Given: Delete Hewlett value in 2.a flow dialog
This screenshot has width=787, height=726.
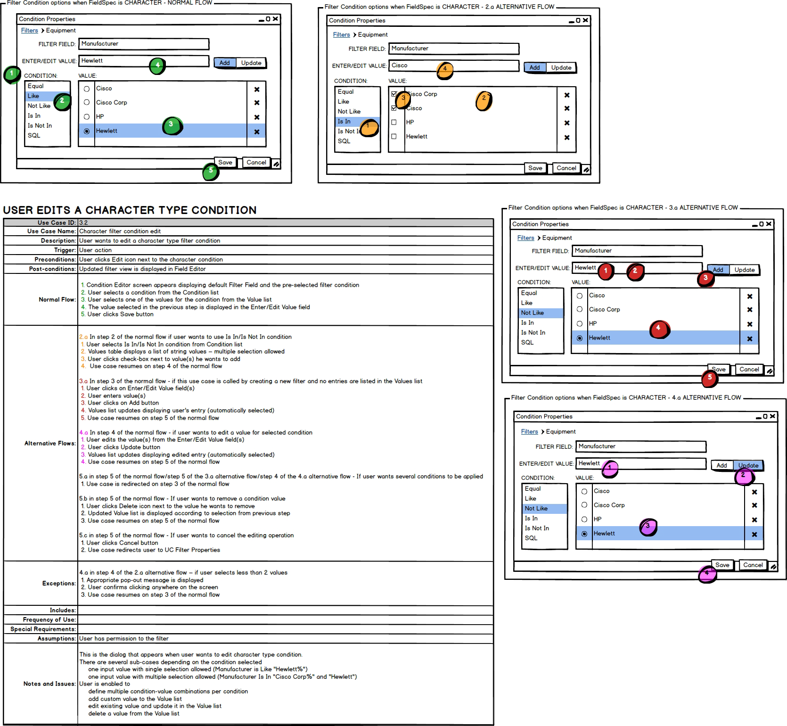Looking at the screenshot, I should pyautogui.click(x=567, y=138).
